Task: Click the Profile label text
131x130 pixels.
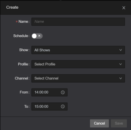Action: (23, 64)
